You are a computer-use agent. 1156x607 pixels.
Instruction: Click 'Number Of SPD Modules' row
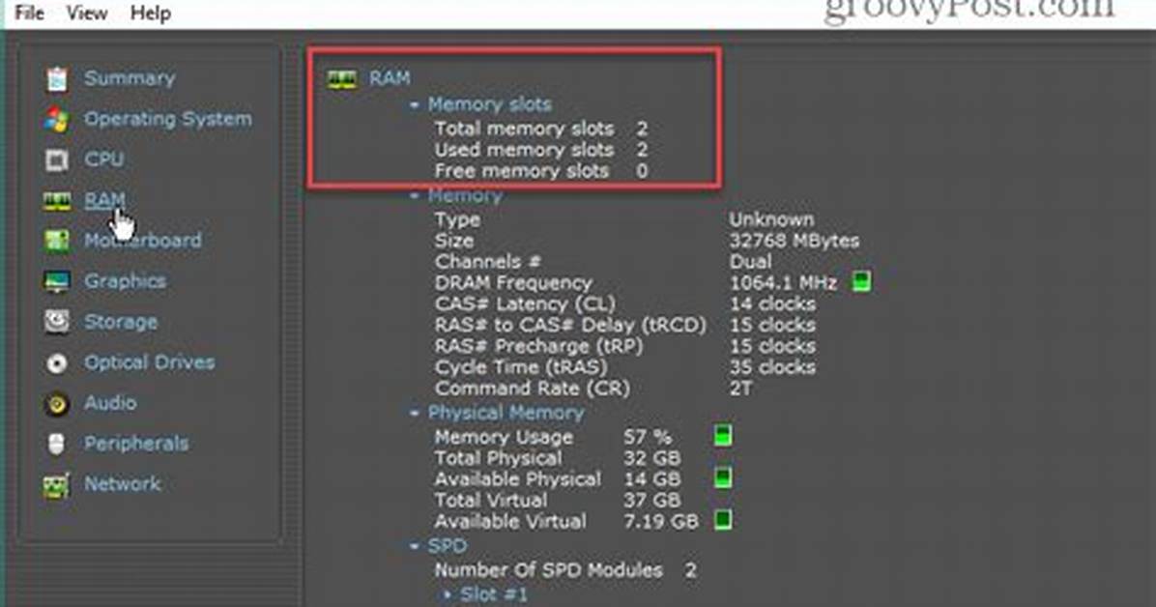tap(565, 570)
